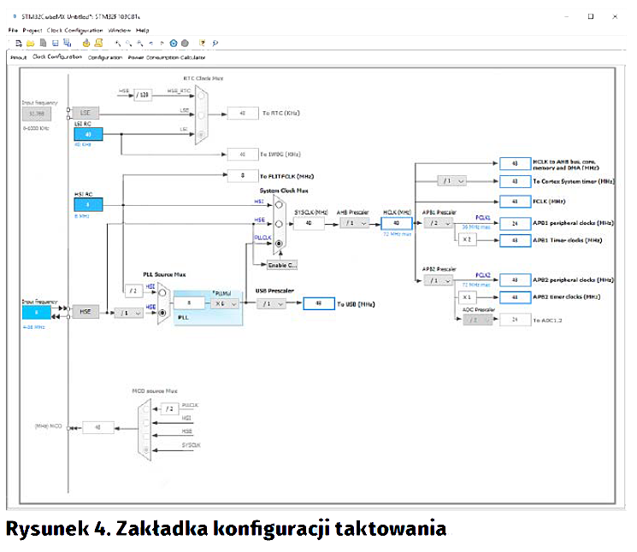The width and height of the screenshot is (637, 552).
Task: Select HSI source in PLL Source Mux
Action: pos(162,291)
